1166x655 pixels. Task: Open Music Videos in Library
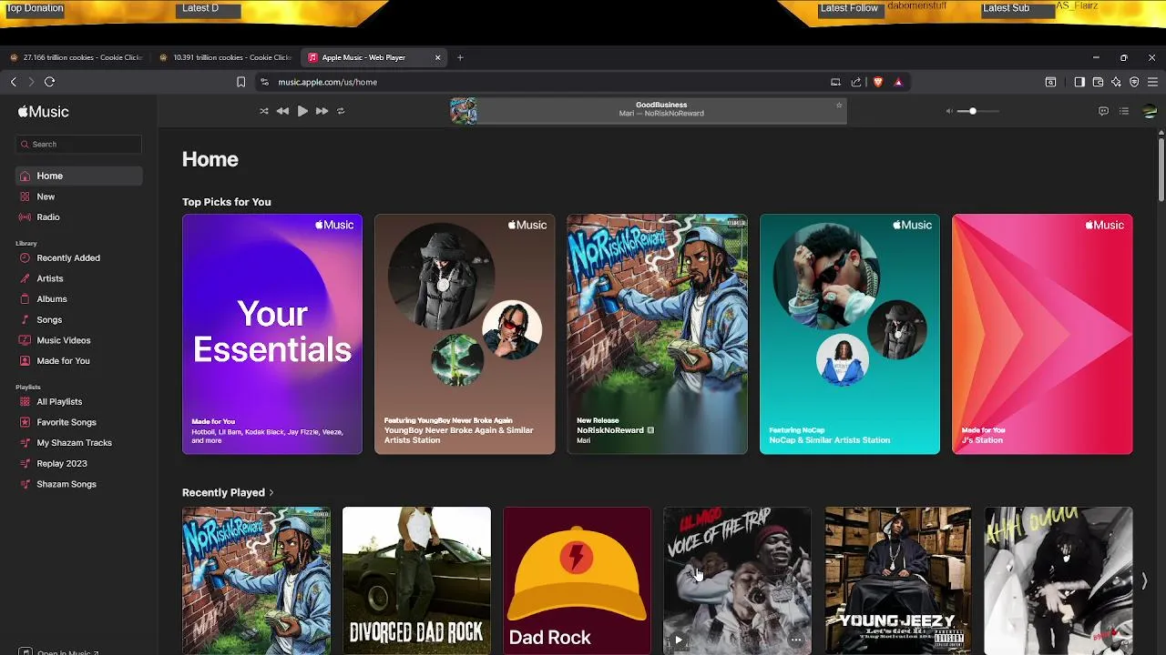tap(79, 340)
